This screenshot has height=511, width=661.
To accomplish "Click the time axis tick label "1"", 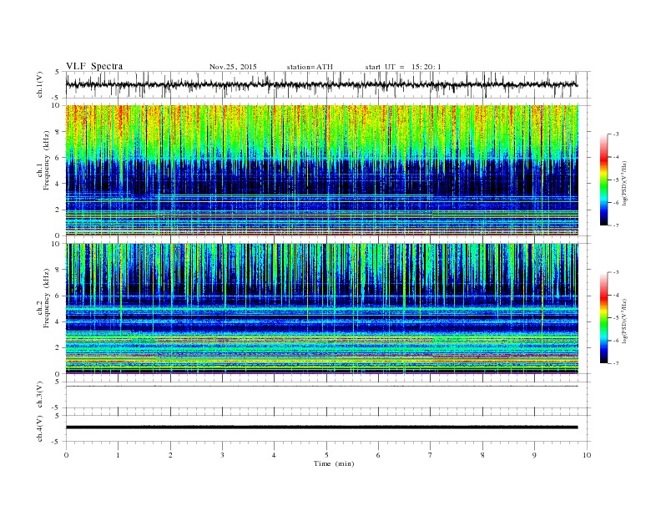I will point(118,455).
